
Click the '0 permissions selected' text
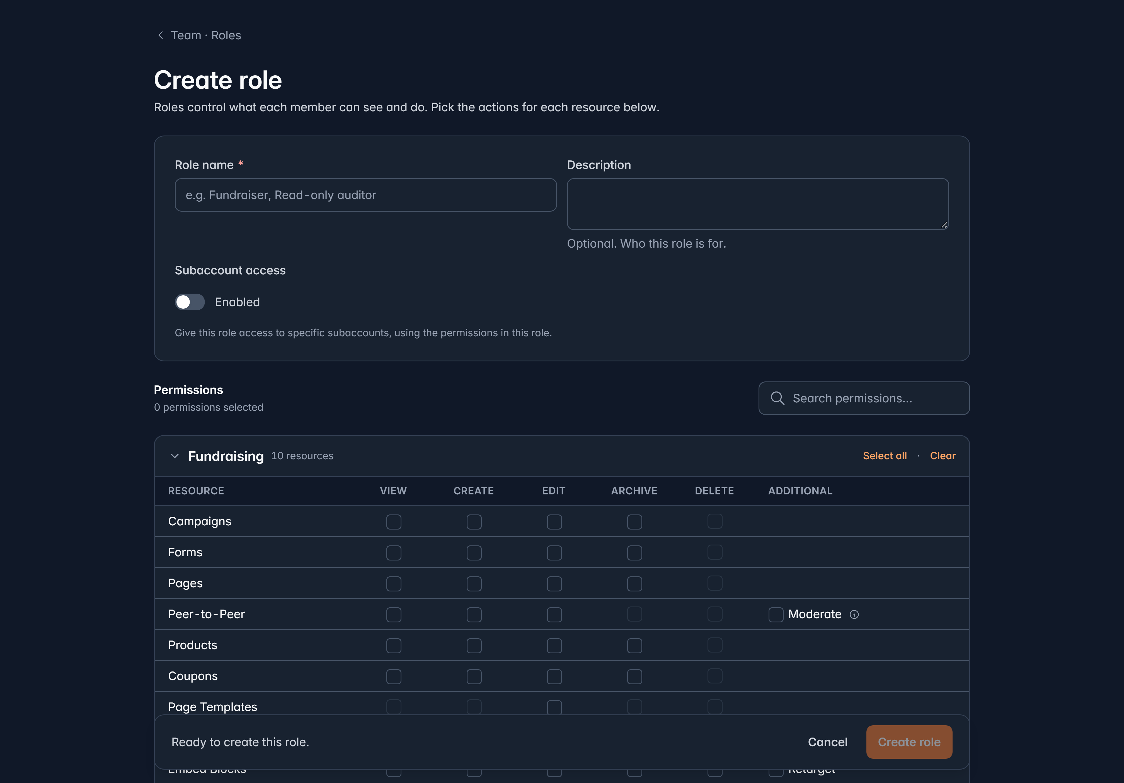pos(209,407)
